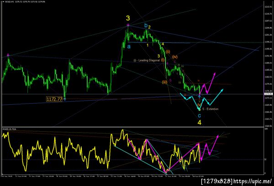Click the 1198.21 value on price scale
The image size is (274, 186).
(269, 42)
